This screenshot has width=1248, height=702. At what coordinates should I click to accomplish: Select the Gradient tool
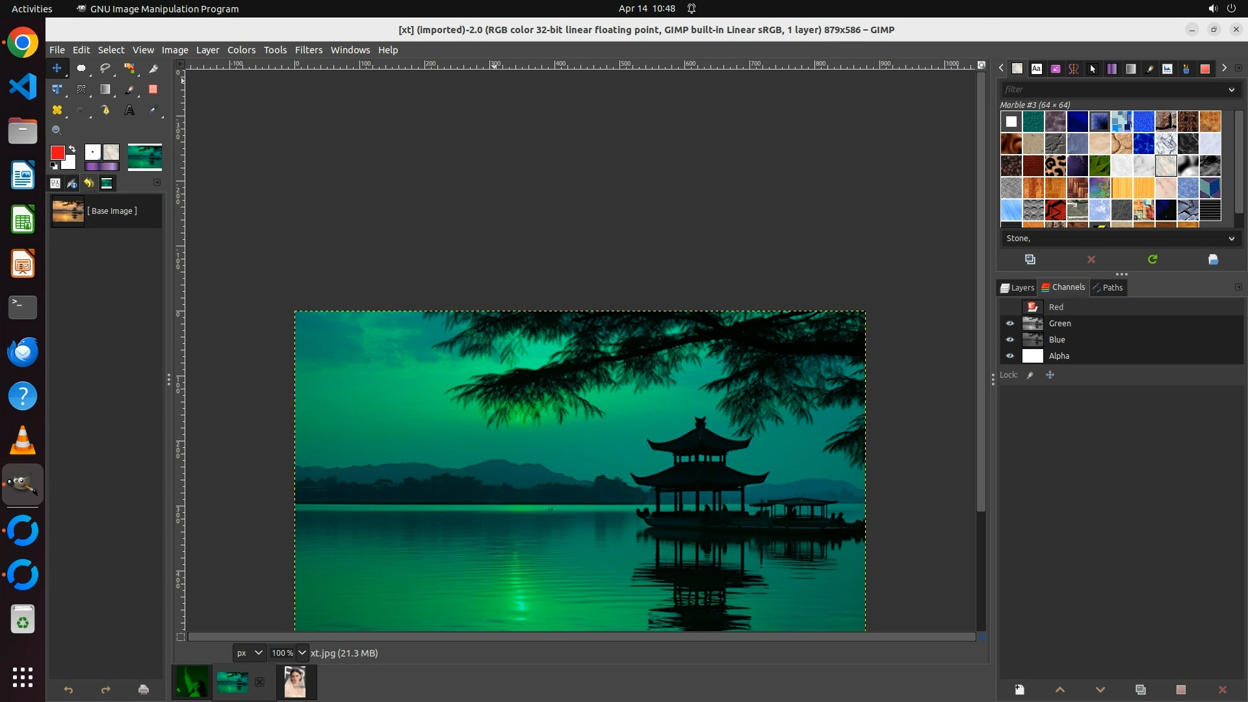tap(105, 90)
